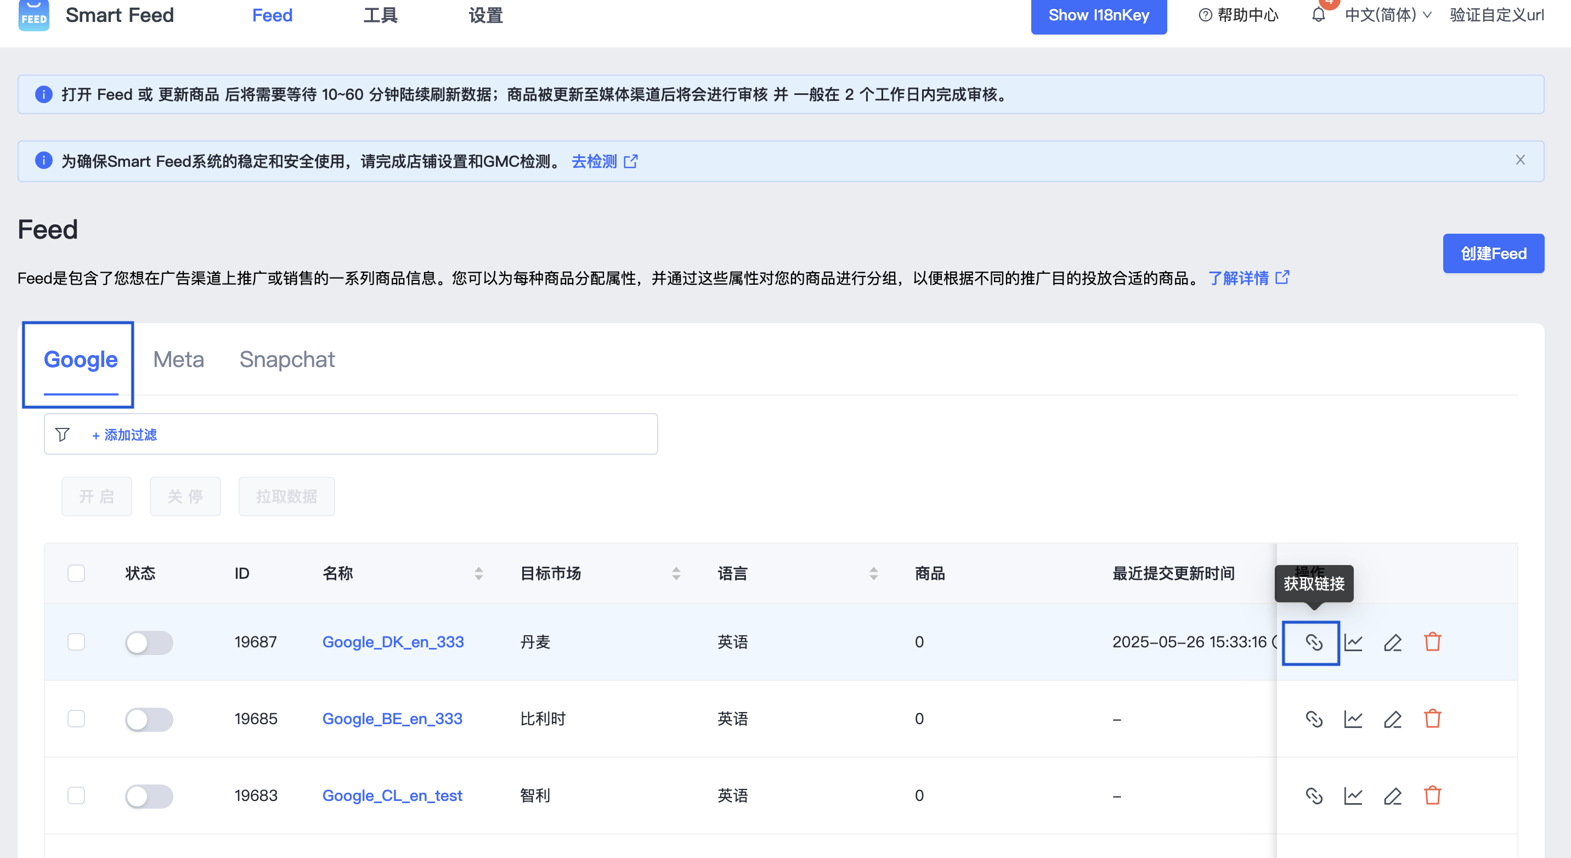The height and width of the screenshot is (858, 1571).
Task: Edit the Google_CL_en_test feed
Action: pos(1392,796)
